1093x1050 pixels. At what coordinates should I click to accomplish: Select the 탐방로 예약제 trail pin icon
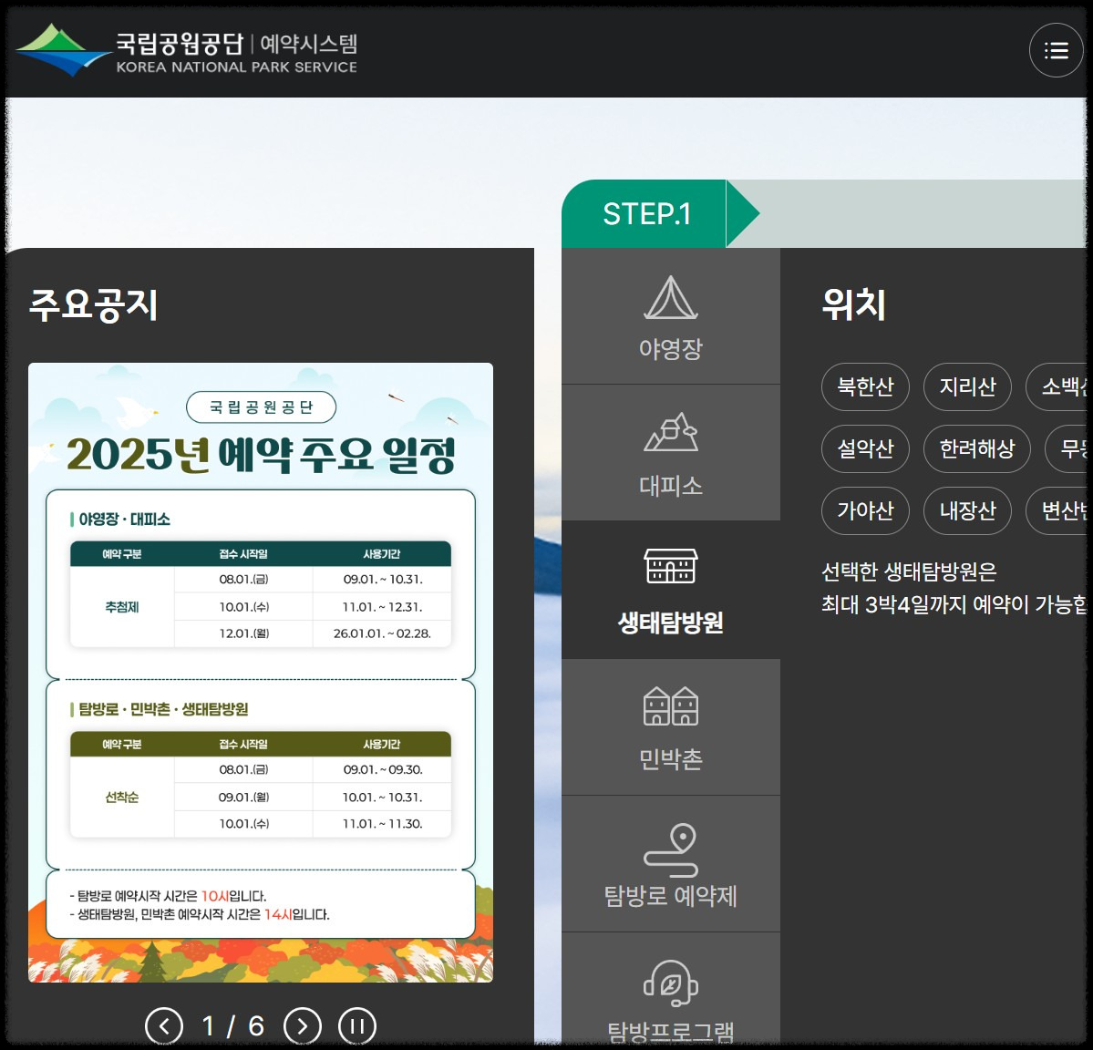671,850
